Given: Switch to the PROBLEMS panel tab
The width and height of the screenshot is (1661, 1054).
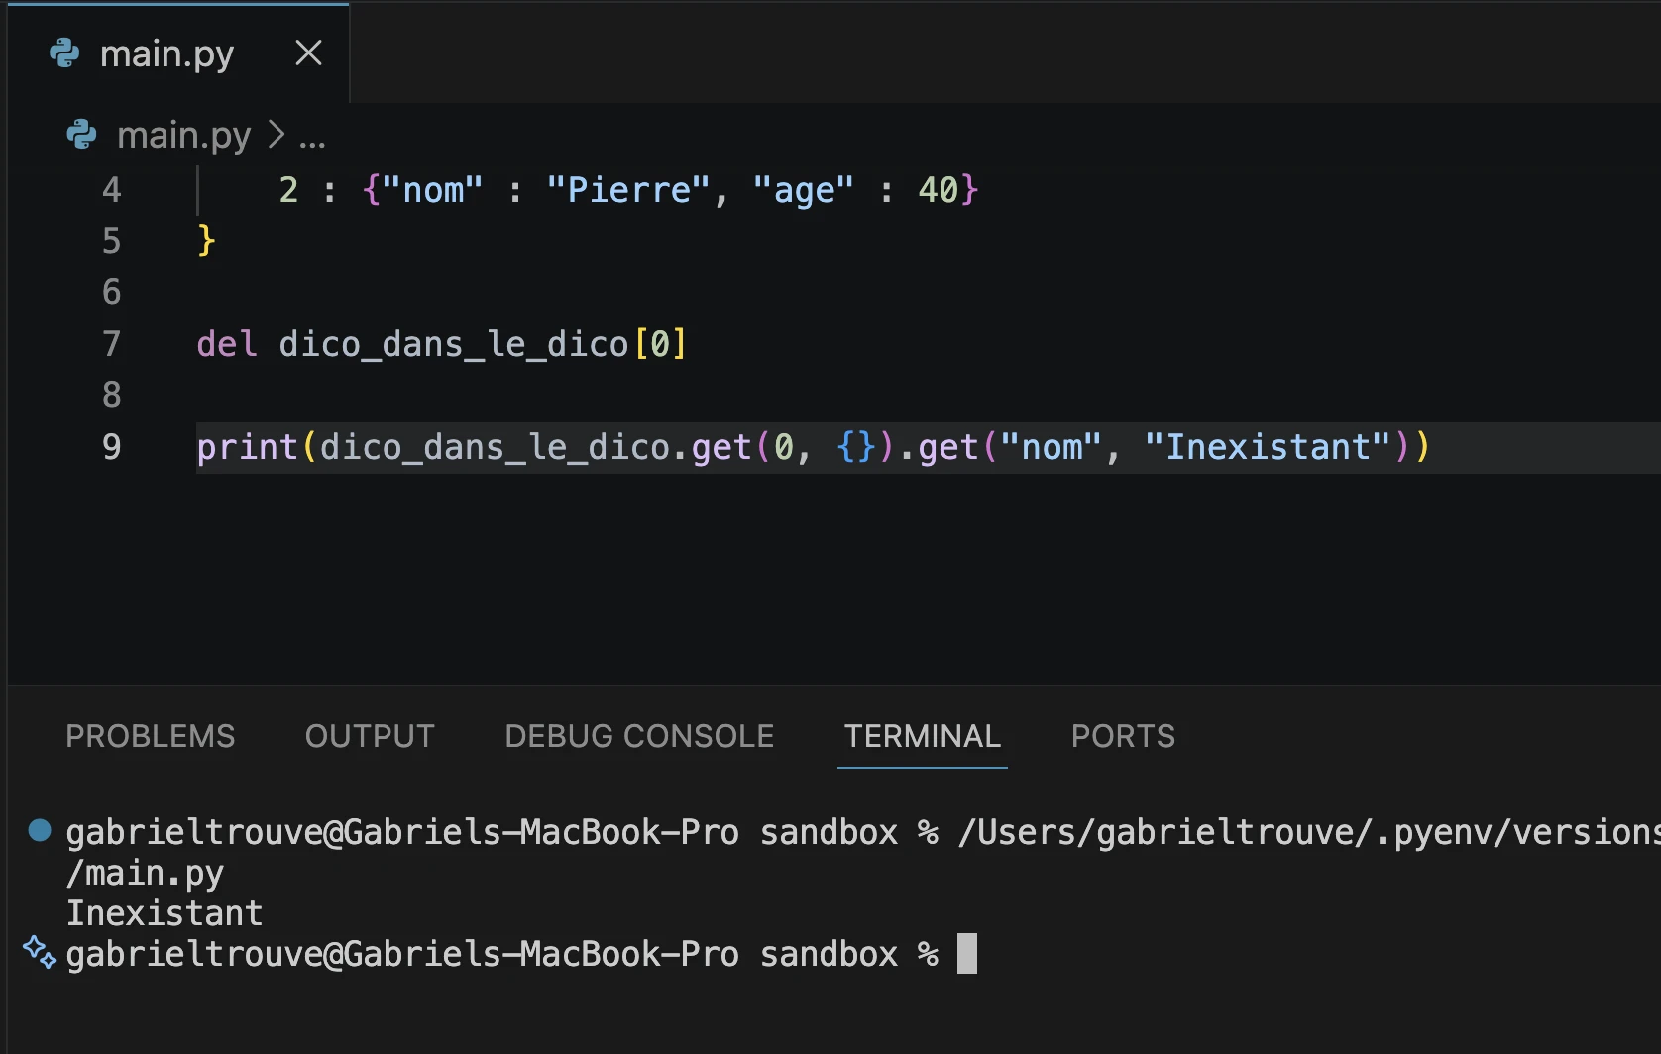Looking at the screenshot, I should pyautogui.click(x=150, y=736).
